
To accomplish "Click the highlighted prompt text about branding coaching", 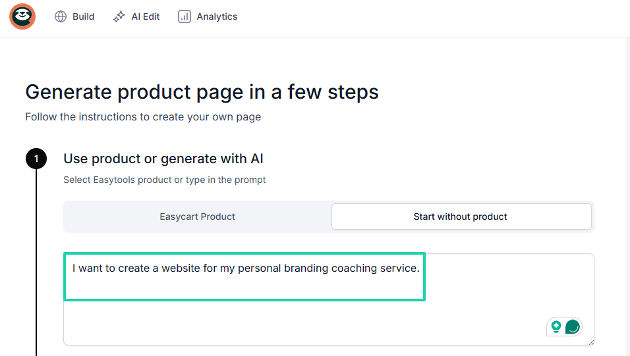I will pos(246,268).
